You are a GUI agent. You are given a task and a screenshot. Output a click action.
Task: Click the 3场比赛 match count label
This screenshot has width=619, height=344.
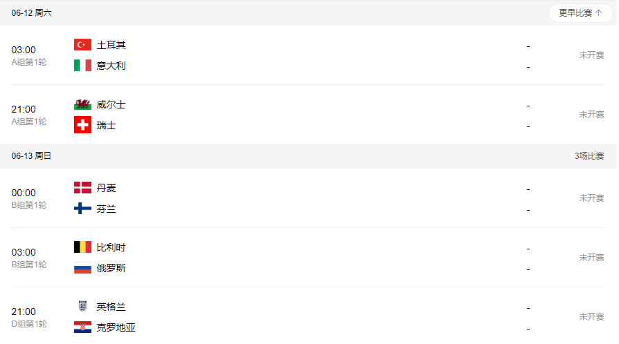click(x=589, y=156)
